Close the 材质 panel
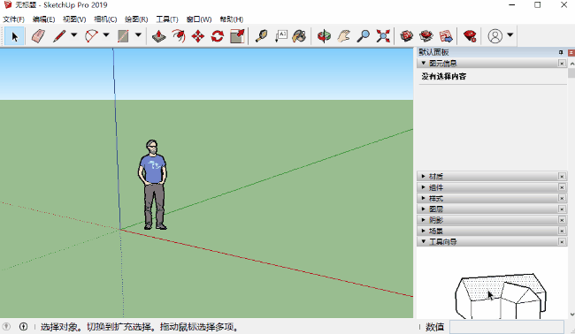Viewport: 575px width, 334px height. 562,177
